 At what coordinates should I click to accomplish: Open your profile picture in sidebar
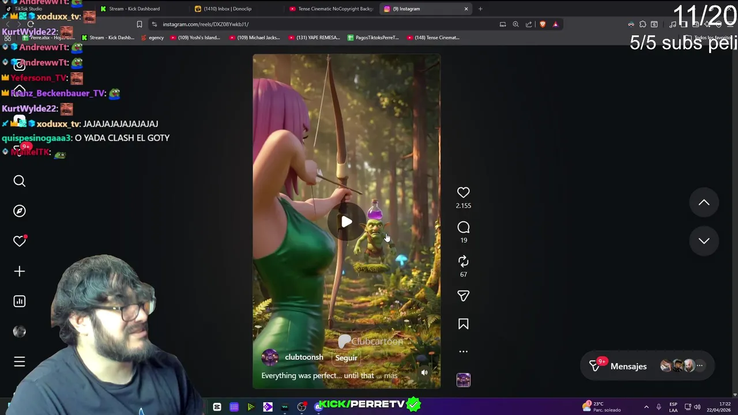pos(20,331)
